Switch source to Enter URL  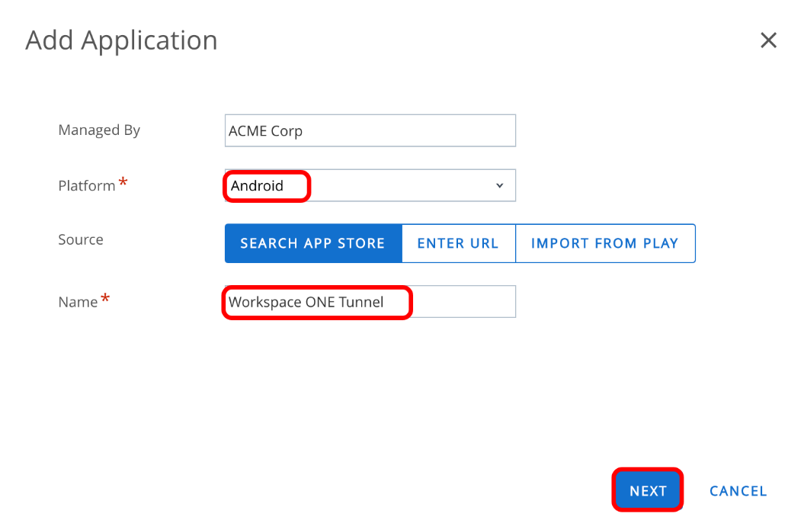(458, 243)
